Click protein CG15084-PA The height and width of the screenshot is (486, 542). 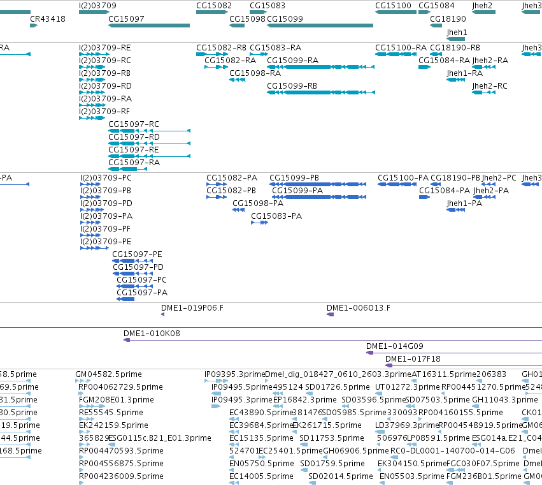(x=424, y=197)
